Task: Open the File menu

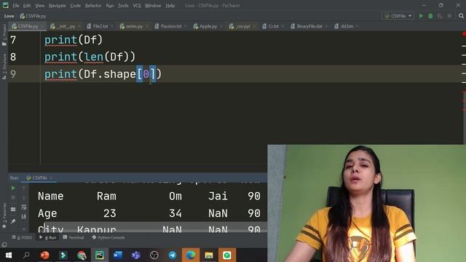Action: pos(16,5)
